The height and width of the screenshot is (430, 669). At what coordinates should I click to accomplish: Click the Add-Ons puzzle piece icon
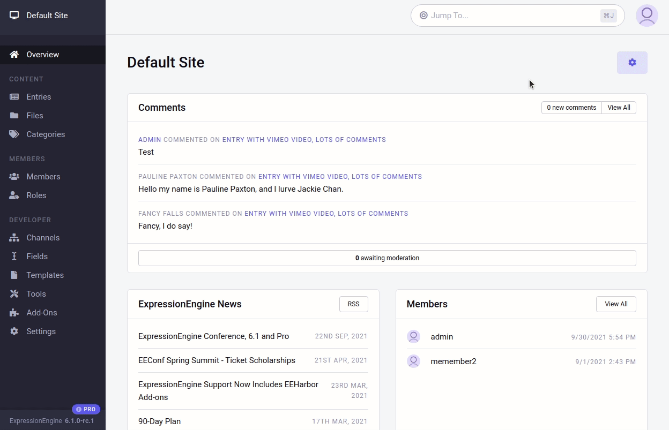point(14,313)
